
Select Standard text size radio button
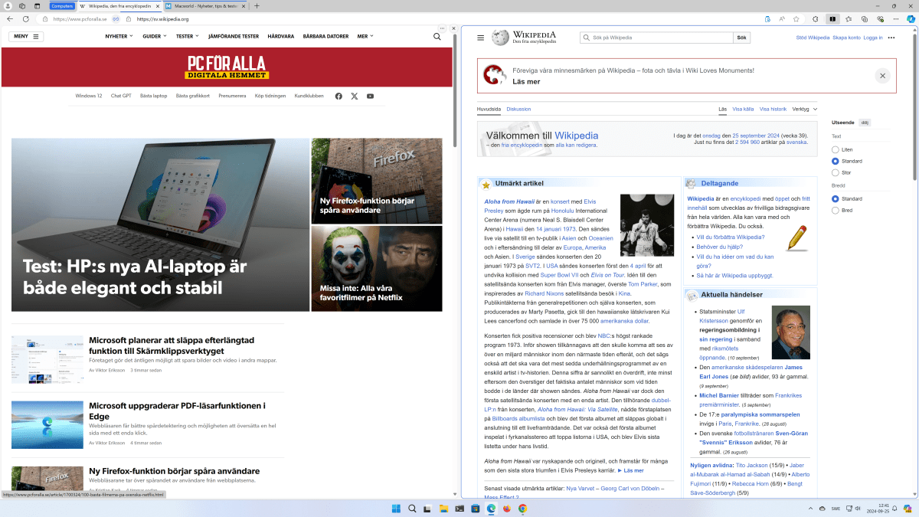pyautogui.click(x=836, y=161)
